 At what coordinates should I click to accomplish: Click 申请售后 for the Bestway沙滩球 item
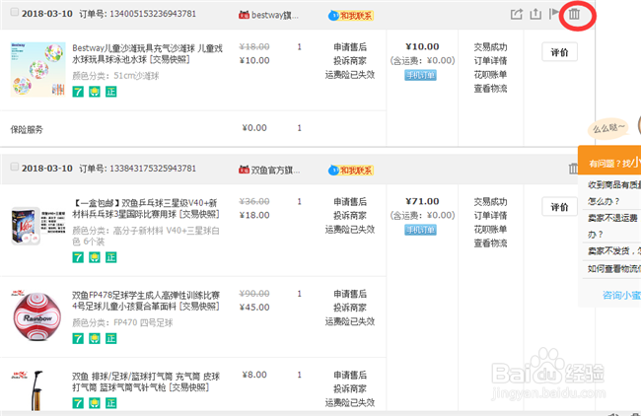[x=350, y=47]
